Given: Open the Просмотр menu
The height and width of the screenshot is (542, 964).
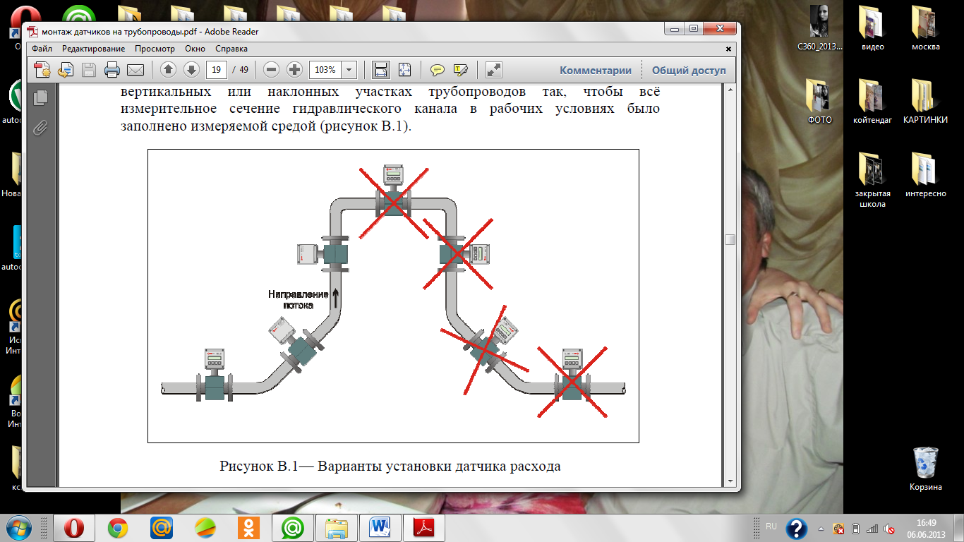Looking at the screenshot, I should point(155,49).
